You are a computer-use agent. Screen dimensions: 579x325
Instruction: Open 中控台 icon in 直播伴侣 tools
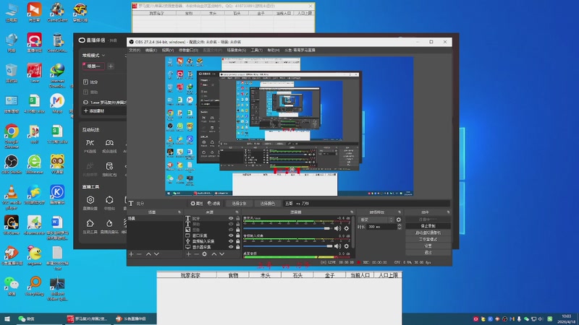[109, 203]
